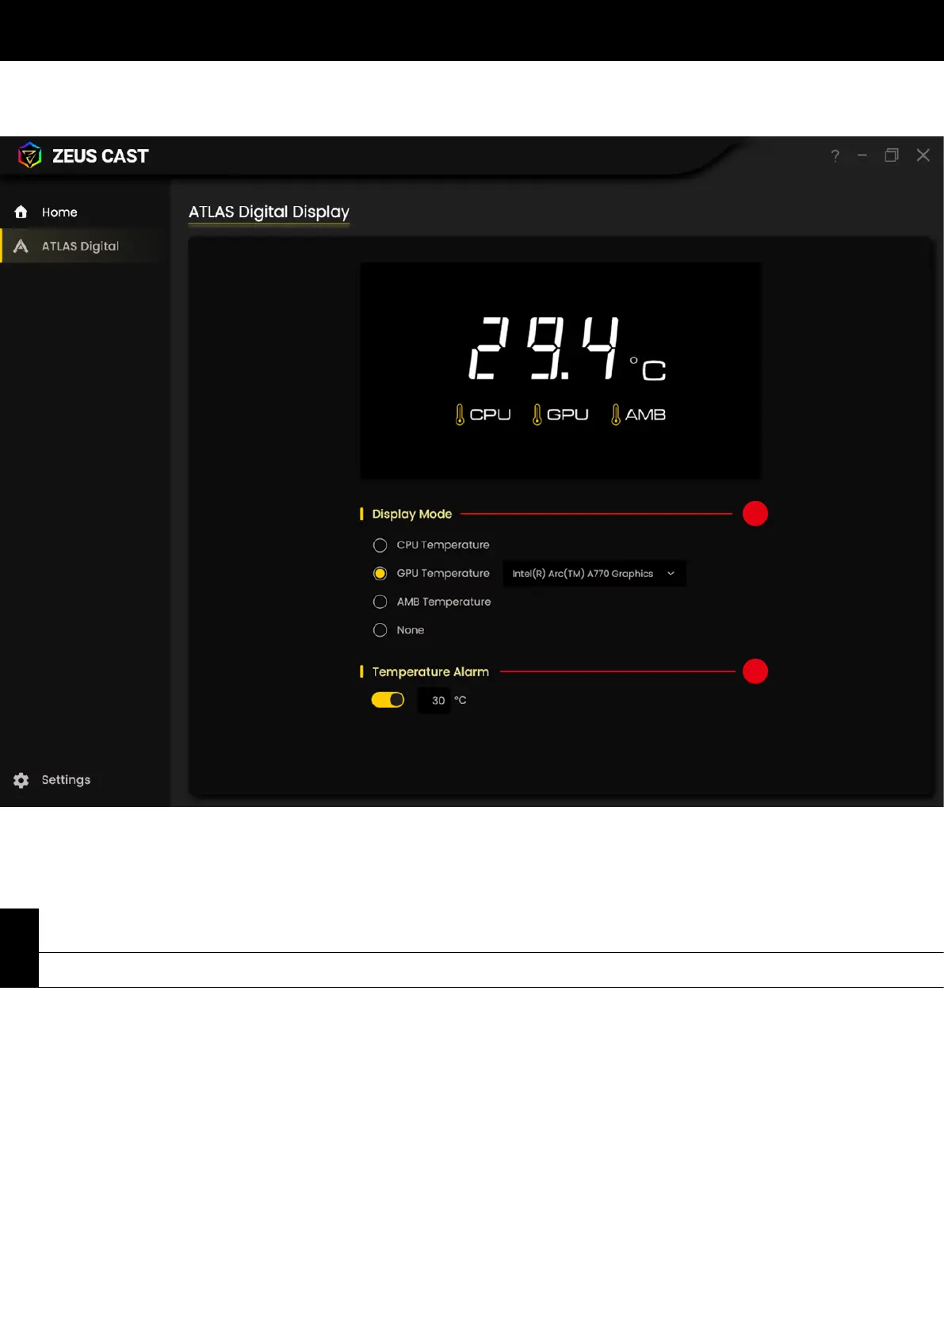Restore the ZEUS CAST window size

[892, 155]
